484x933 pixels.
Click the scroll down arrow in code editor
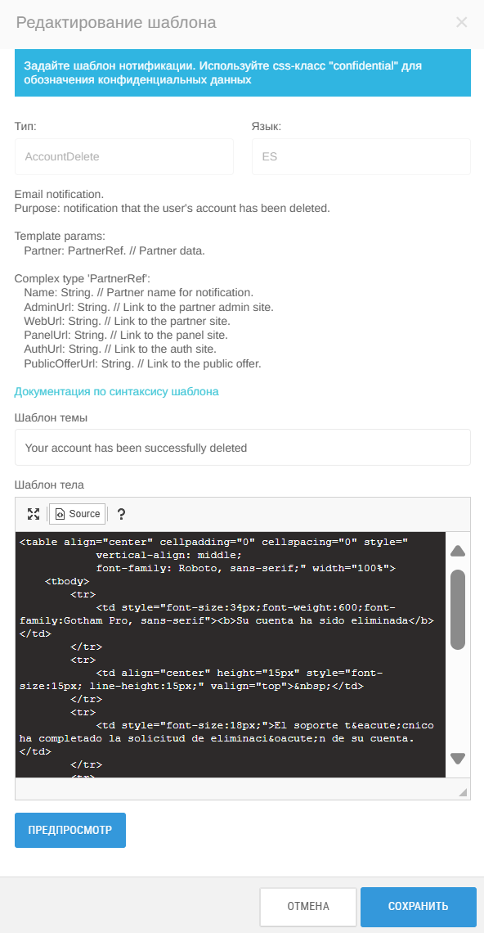pyautogui.click(x=458, y=759)
